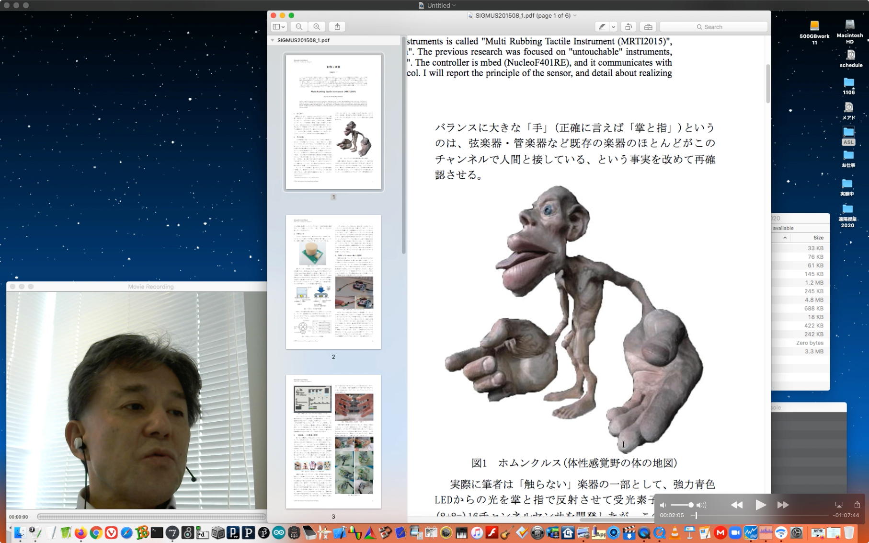Show the Markup toolbar in Preview
869x543 pixels.
648,27
